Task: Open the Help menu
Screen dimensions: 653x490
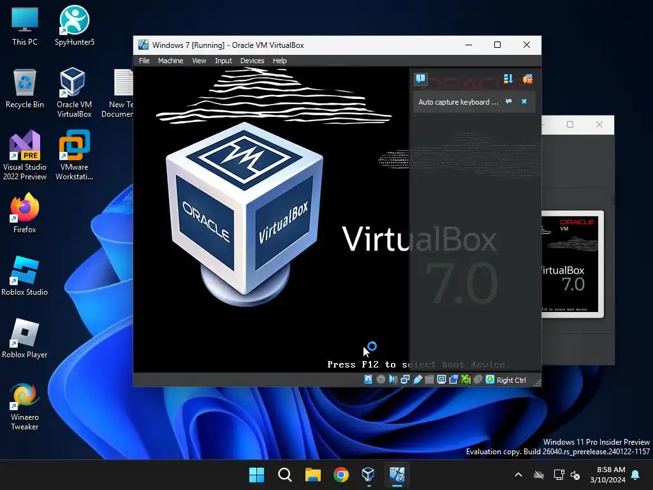Action: (279, 61)
